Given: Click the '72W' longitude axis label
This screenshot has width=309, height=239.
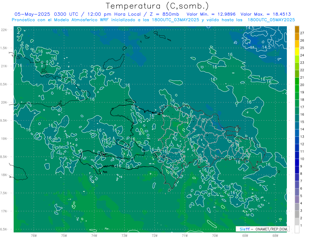Looking at the screenshot, I should (x=154, y=235).
